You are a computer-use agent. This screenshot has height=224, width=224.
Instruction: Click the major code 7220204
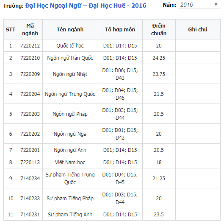point(30,94)
